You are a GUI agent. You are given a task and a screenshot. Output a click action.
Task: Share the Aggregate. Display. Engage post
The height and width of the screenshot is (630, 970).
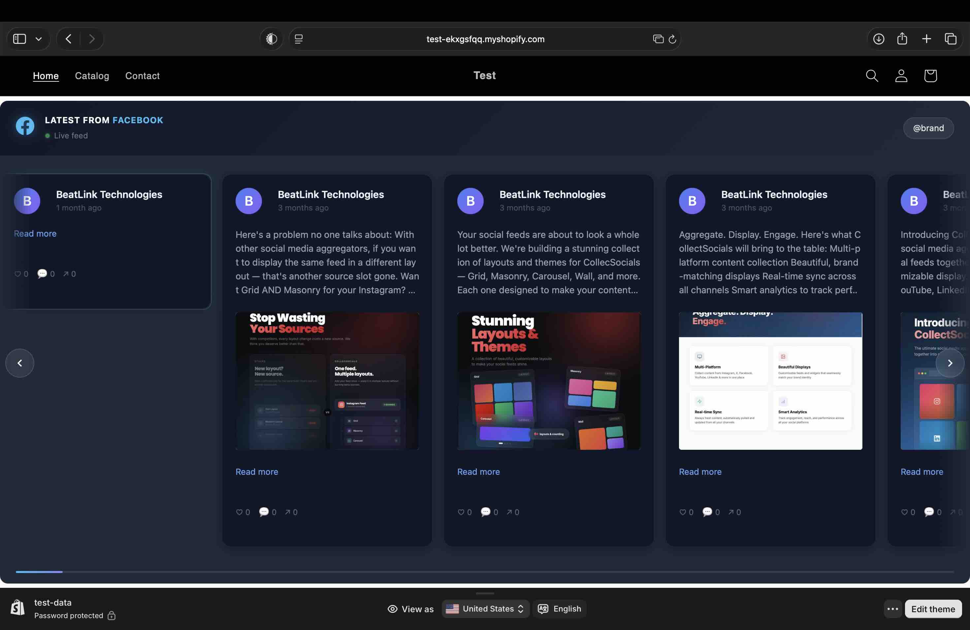(731, 512)
